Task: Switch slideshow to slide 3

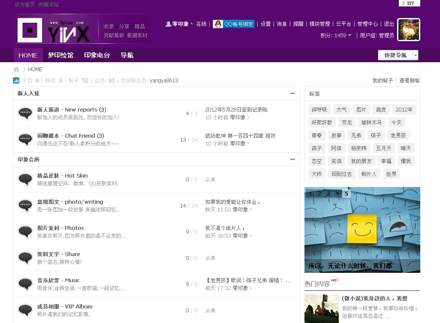Action: coord(328,194)
